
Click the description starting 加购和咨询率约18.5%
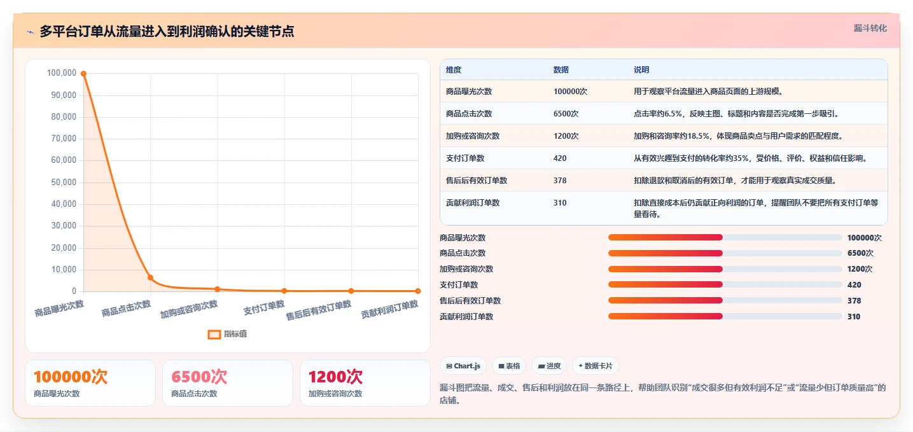(739, 136)
